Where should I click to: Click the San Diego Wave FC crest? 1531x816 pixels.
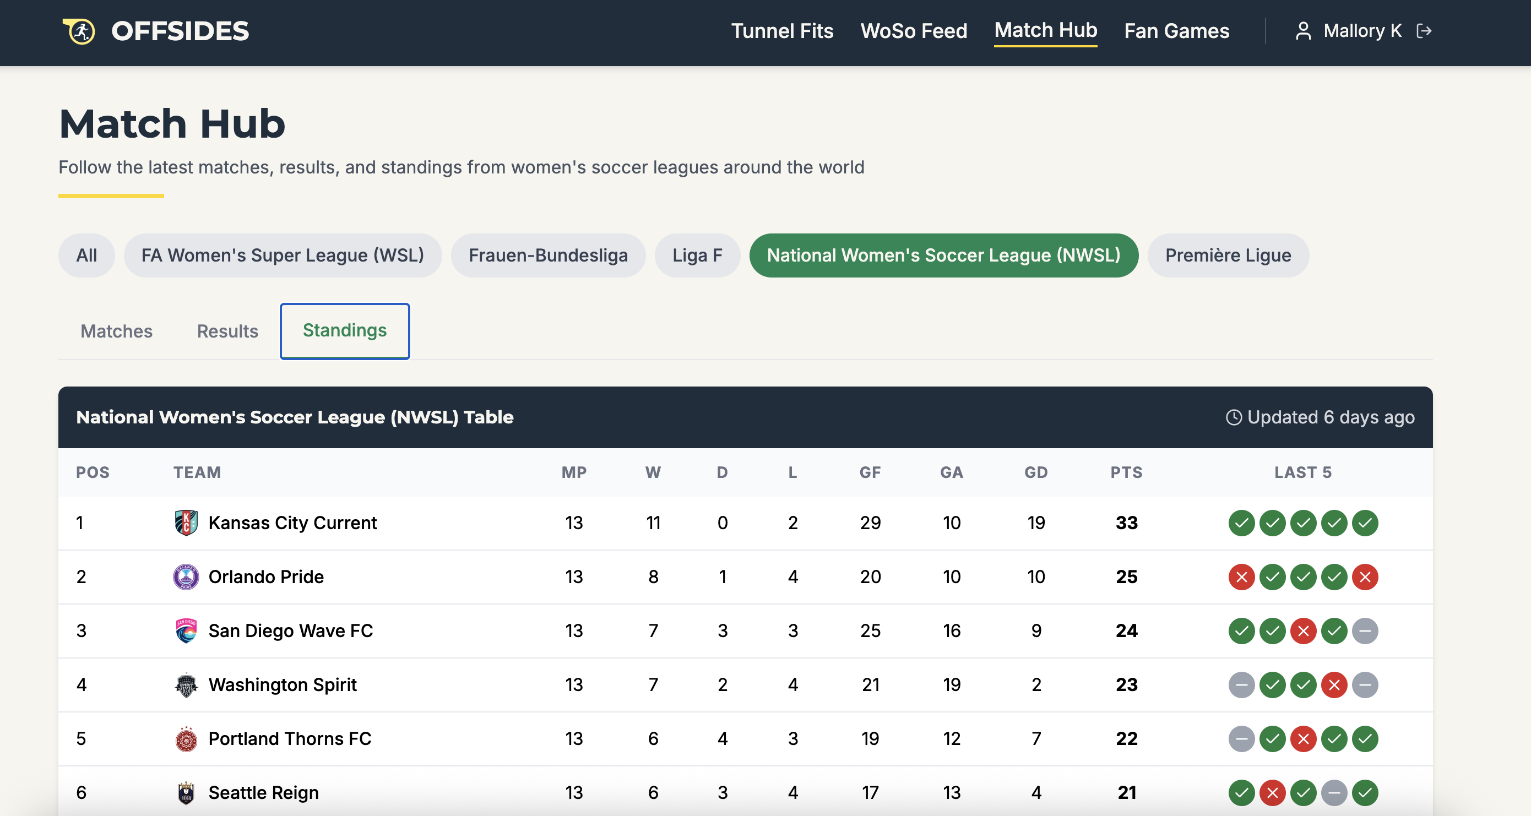(186, 630)
